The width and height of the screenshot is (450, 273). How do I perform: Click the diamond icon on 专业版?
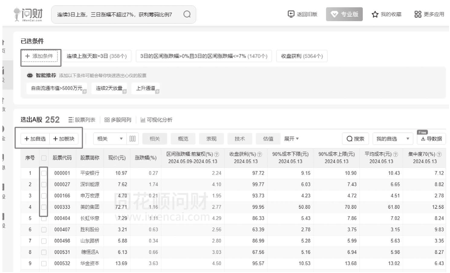coord(334,14)
